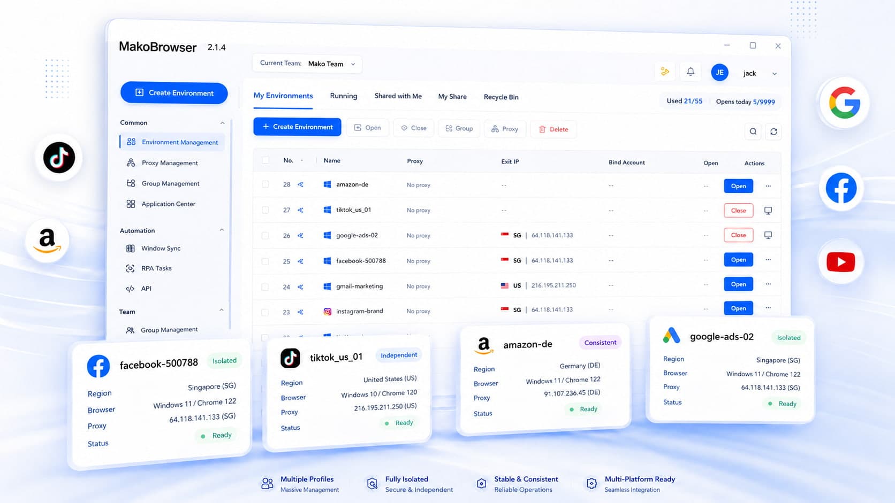895x503 pixels.
Task: Switch to the Recycle Bin tab
Action: [x=501, y=97]
